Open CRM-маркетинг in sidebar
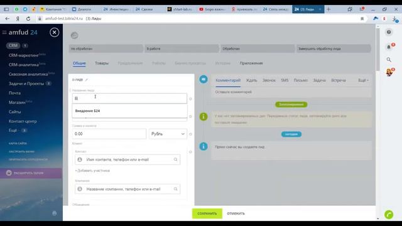 tap(24, 55)
